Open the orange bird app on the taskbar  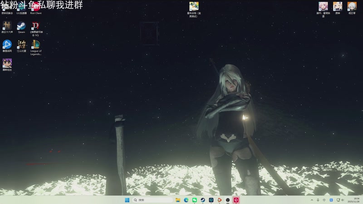(x=220, y=200)
